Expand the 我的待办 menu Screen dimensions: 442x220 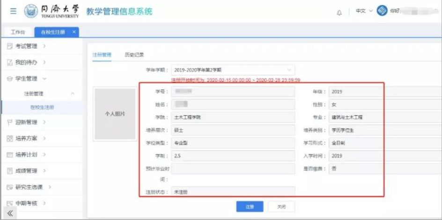pos(44,62)
